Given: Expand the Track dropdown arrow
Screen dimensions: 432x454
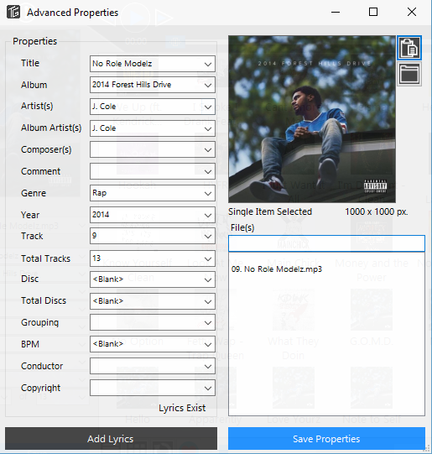Looking at the screenshot, I should [208, 237].
